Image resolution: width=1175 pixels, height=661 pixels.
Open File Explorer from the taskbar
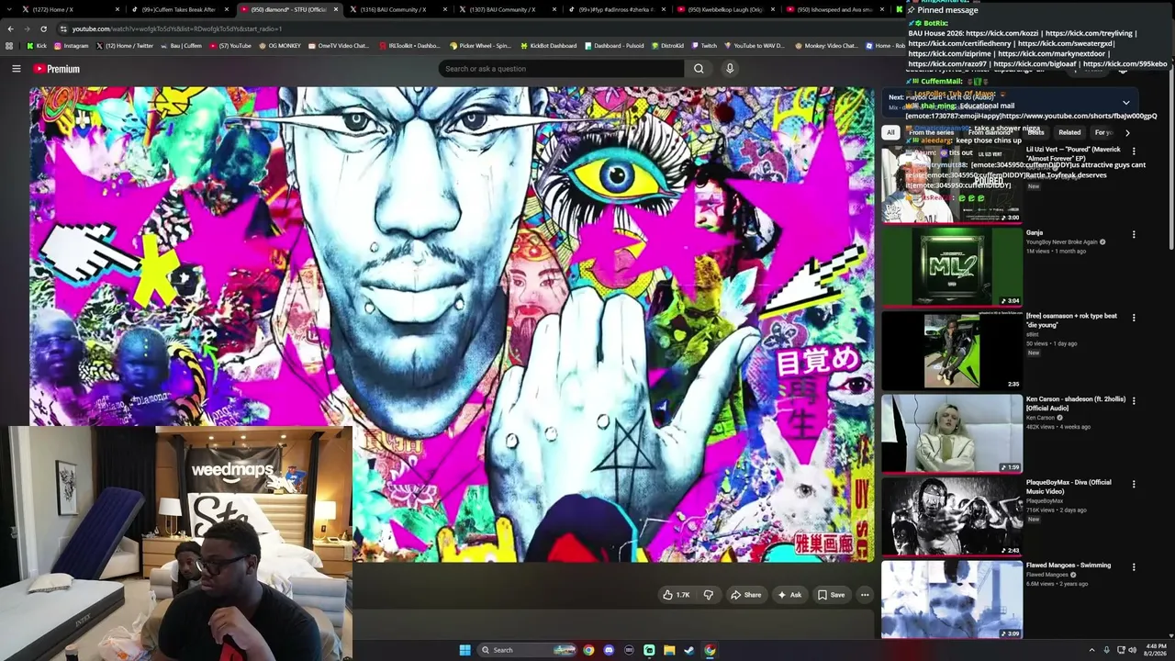pos(669,650)
